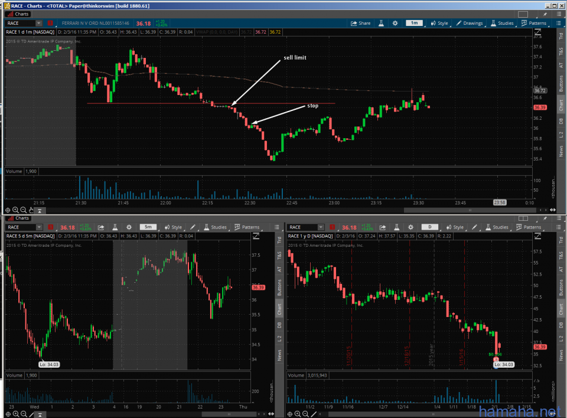Zoom in on the daily chart

pyautogui.click(x=298, y=414)
